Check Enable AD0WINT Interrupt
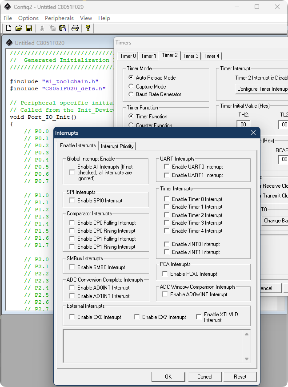The image size is (288, 387). tap(165, 294)
